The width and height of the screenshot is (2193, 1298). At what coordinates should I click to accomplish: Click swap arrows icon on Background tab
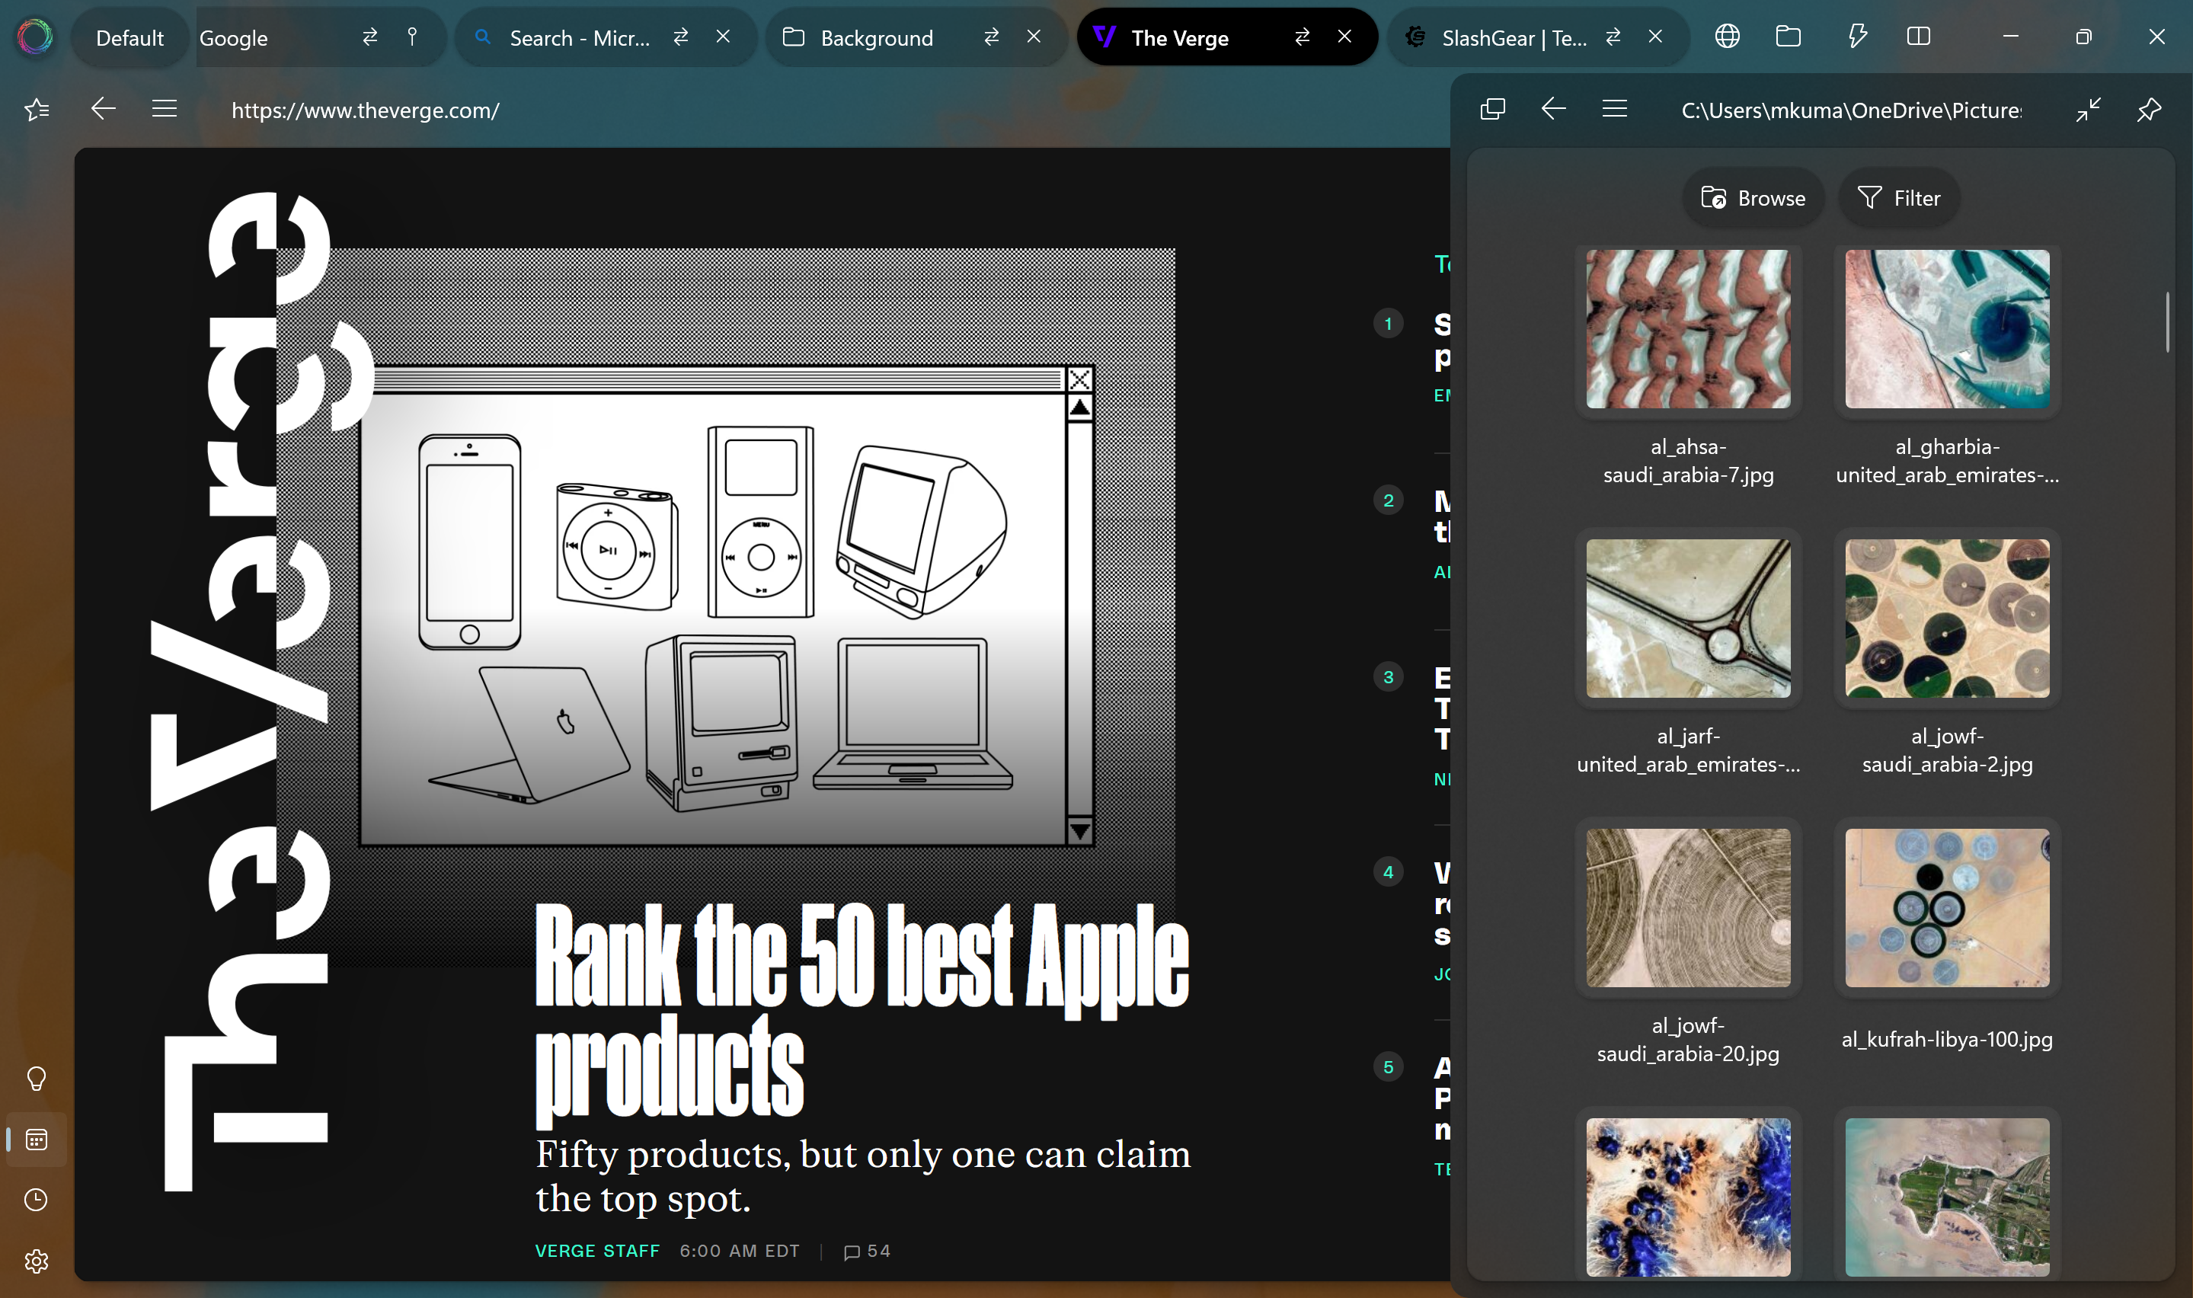coord(992,37)
